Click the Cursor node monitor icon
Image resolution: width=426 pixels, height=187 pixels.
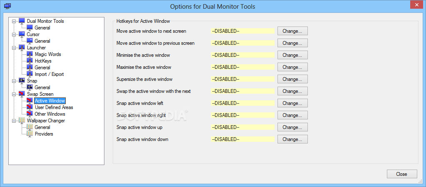pyautogui.click(x=22, y=34)
